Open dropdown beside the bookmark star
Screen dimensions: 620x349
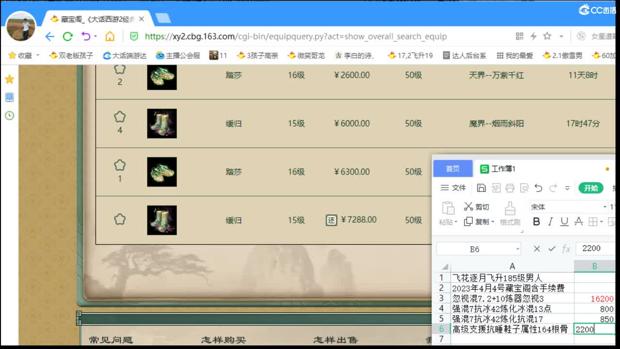[561, 36]
